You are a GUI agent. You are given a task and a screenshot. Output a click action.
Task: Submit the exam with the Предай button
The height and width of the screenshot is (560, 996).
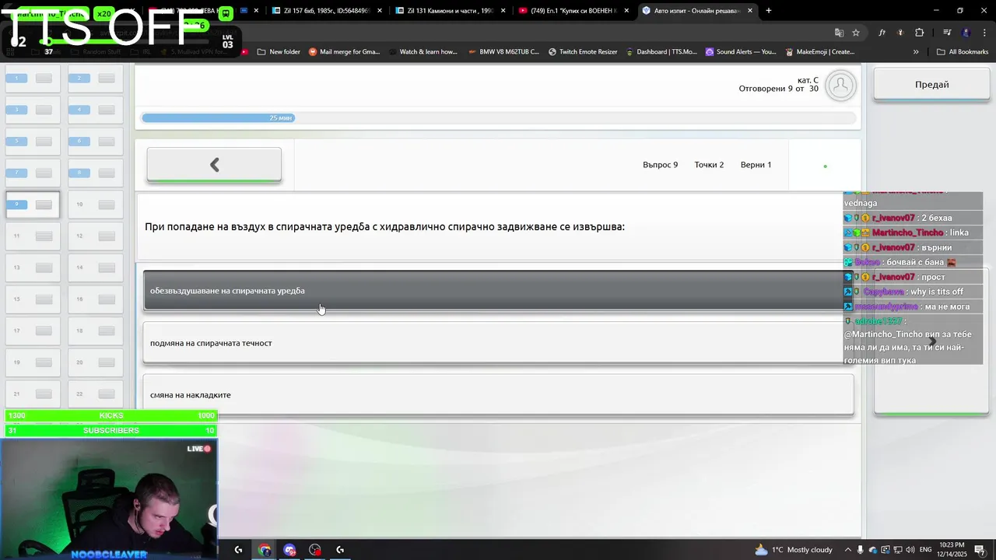[931, 85]
